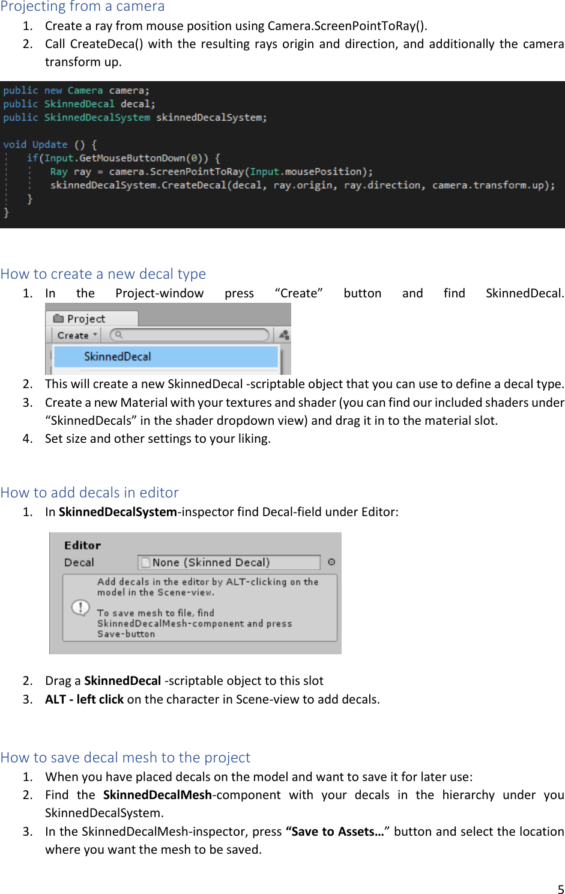Image resolution: width=565 pixels, height=894 pixels.
Task: Open the Decal object picker circle
Action: click(x=331, y=562)
